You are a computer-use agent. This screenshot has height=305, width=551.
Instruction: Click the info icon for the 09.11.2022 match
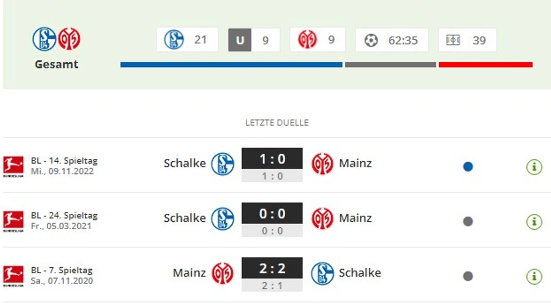534,167
